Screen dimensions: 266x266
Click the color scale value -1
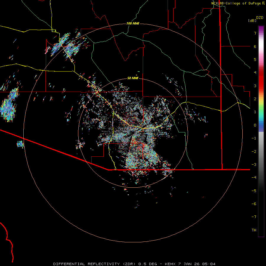pyautogui.click(x=254, y=138)
